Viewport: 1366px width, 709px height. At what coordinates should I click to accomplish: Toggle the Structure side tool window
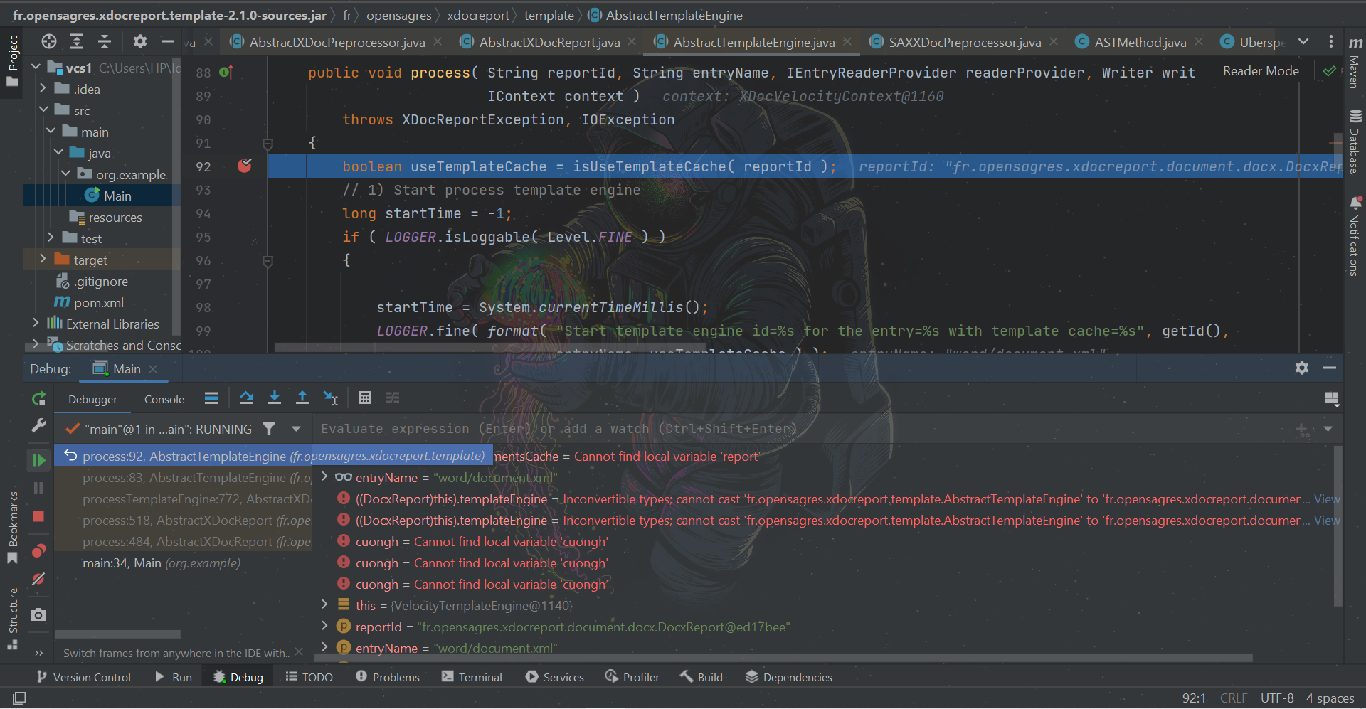(x=12, y=619)
